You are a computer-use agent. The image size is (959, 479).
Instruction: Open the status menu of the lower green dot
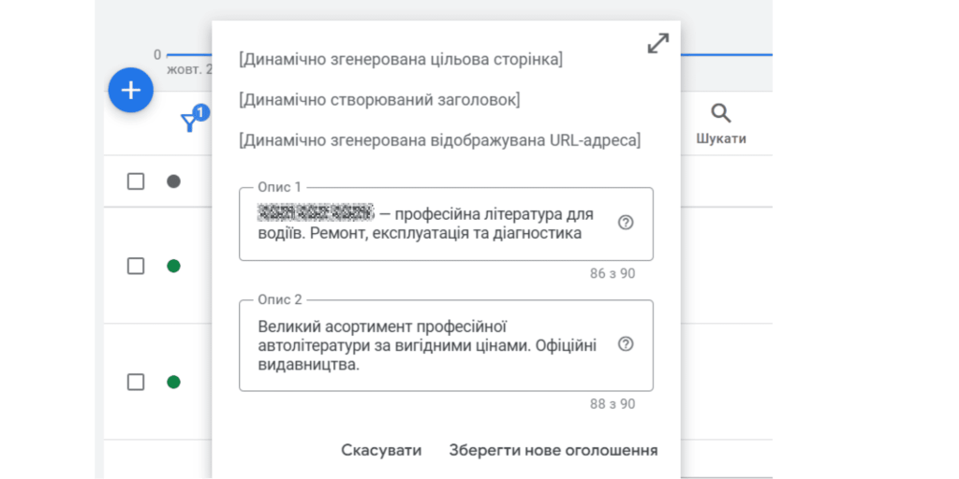click(x=173, y=382)
